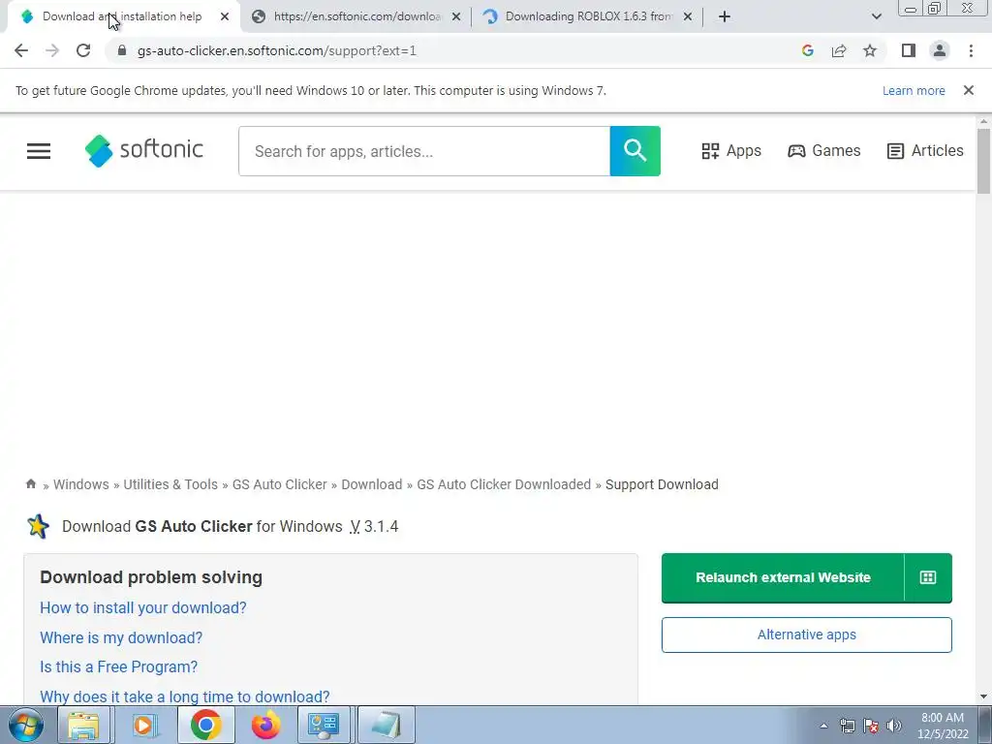Screen dimensions: 992x744
Task: Go back with the browser back arrow
Action: coord(21,50)
